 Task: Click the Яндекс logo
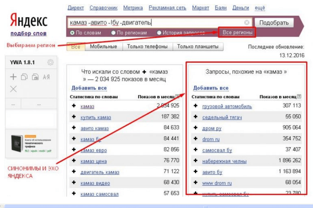click(29, 20)
